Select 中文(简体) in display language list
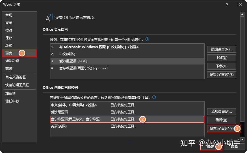 (x=127, y=54)
